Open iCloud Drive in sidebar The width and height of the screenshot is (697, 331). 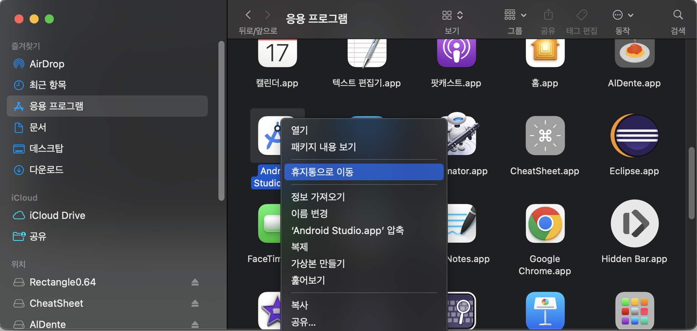107,215
